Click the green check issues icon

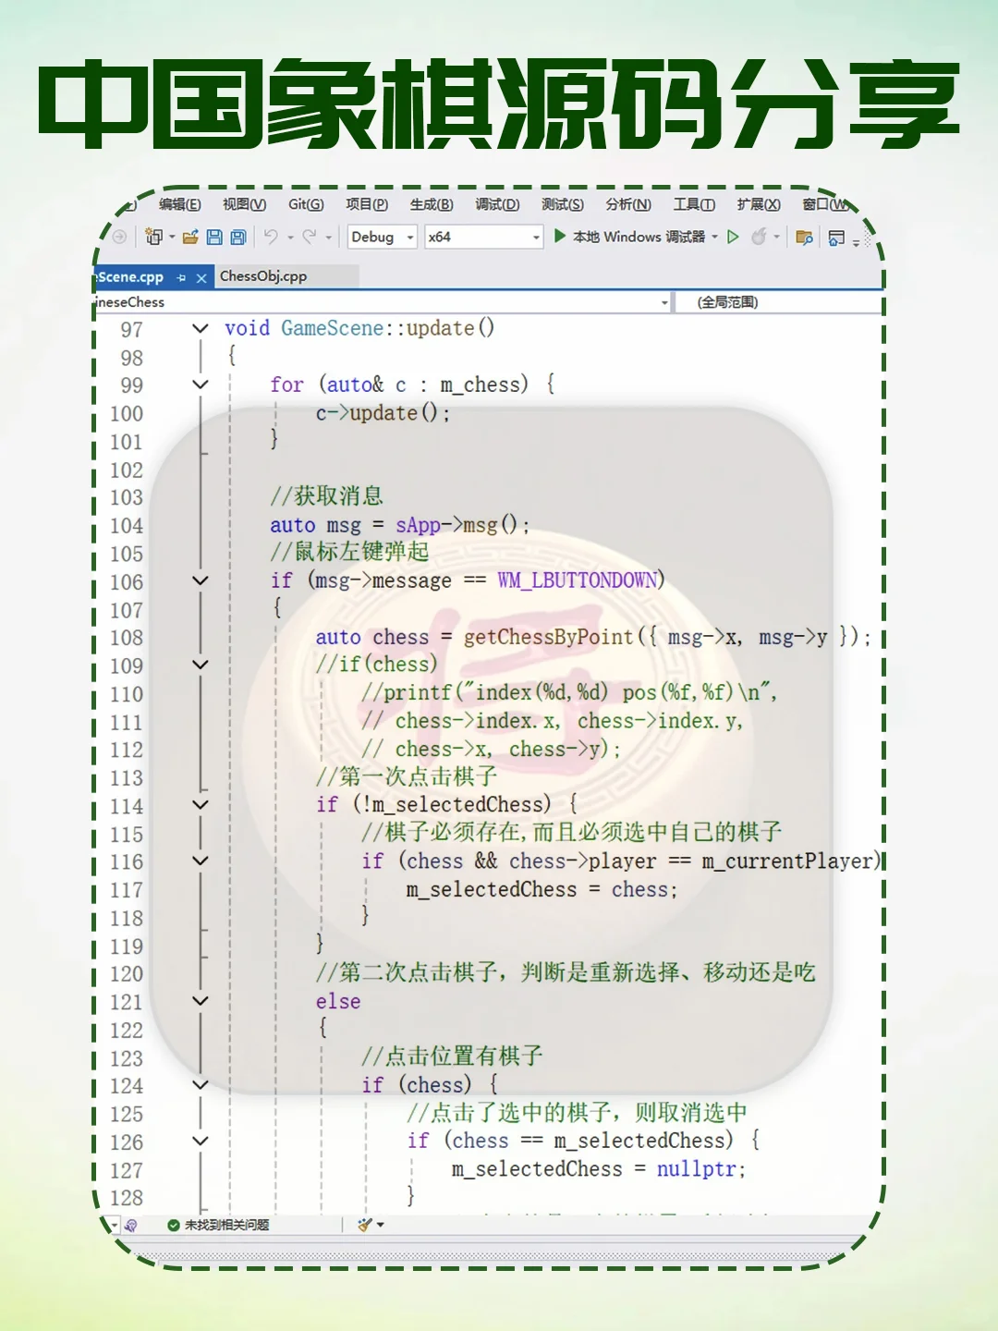173,1225
